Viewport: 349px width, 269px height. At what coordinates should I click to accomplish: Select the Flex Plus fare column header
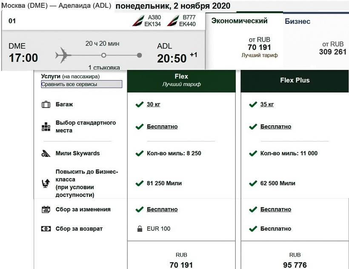pos(295,80)
